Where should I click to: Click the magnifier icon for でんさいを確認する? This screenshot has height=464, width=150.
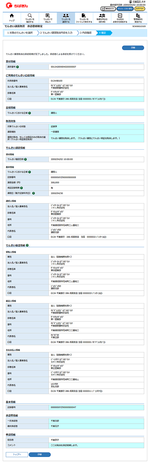[x=30, y=16]
